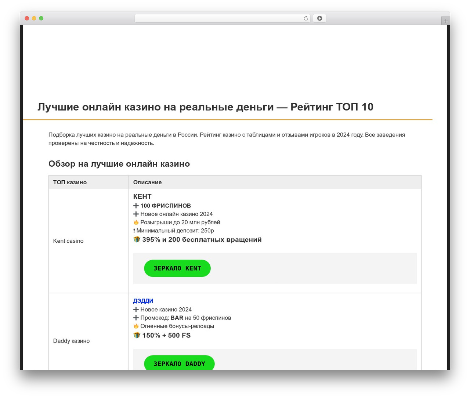
Task: Focus the browser address bar
Action: [223, 18]
